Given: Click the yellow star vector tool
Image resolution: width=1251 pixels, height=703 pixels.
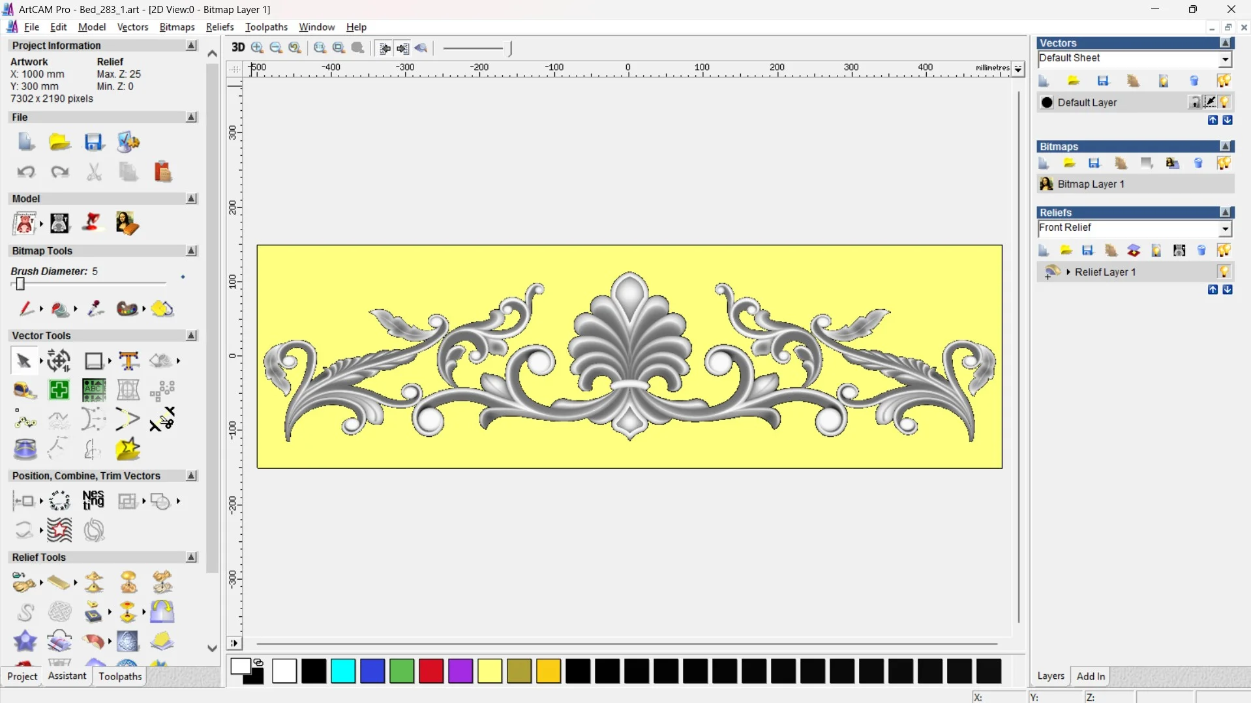Looking at the screenshot, I should (128, 449).
